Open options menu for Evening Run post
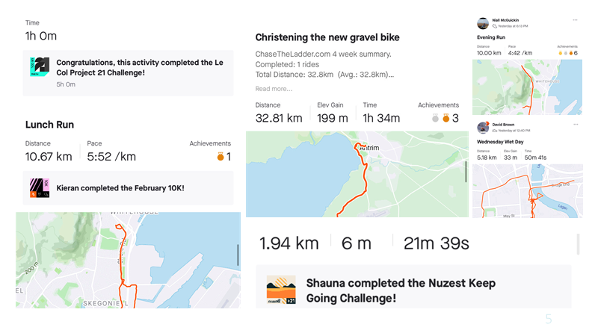 pos(575,20)
